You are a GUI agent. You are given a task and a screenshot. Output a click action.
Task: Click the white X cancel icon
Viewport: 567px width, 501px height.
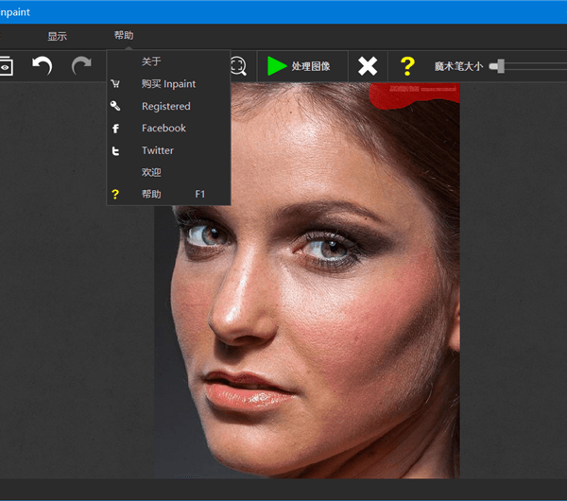click(x=368, y=66)
